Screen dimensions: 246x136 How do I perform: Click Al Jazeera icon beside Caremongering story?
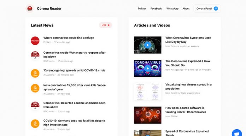point(35,73)
